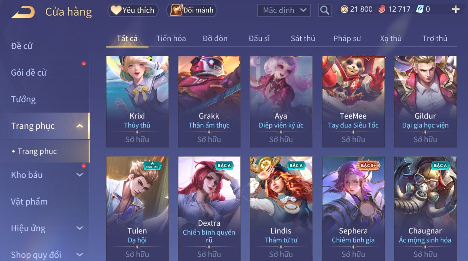Expand the Kho báu sidebar section

coord(80,175)
